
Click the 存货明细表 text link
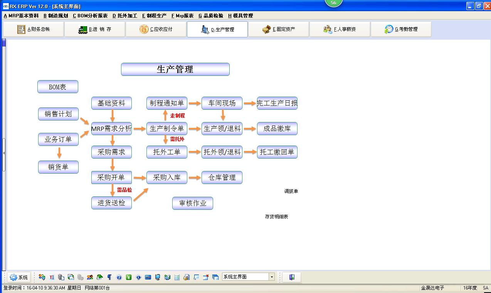click(x=276, y=217)
